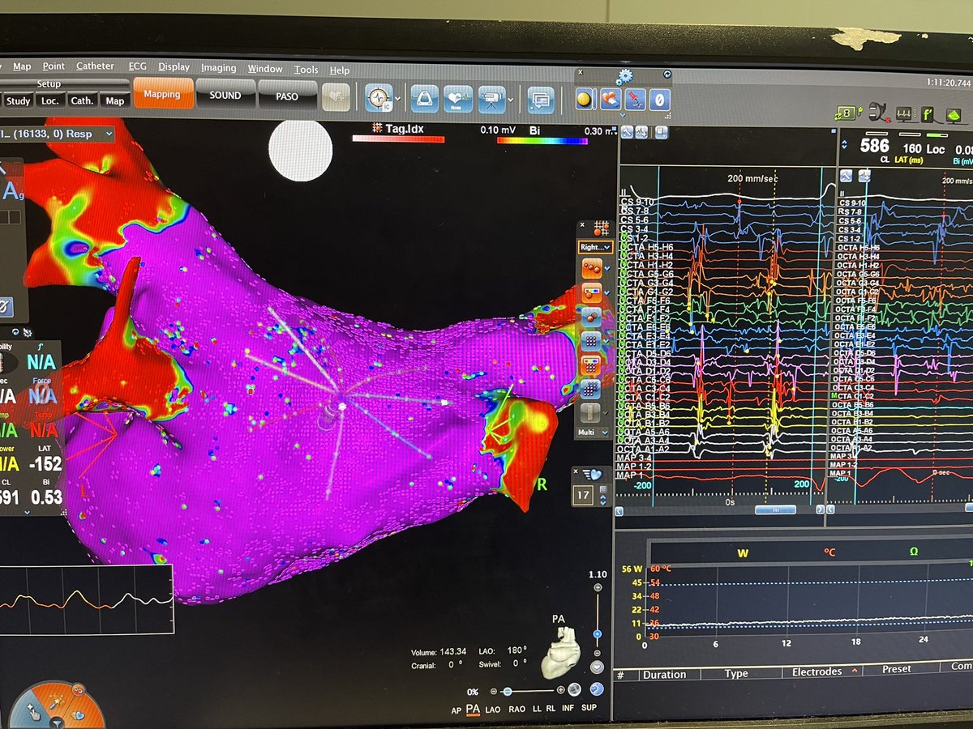Switch to the PASO module tab
The width and height of the screenshot is (973, 729).
(x=286, y=96)
